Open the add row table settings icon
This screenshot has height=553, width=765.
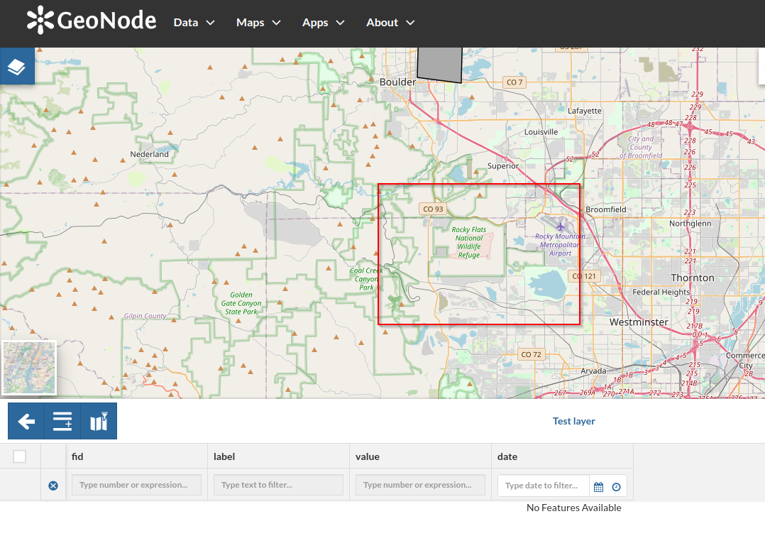(62, 421)
